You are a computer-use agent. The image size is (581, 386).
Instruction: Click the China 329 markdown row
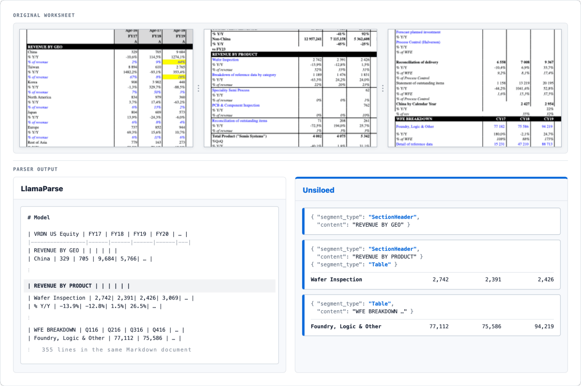pyautogui.click(x=90, y=259)
